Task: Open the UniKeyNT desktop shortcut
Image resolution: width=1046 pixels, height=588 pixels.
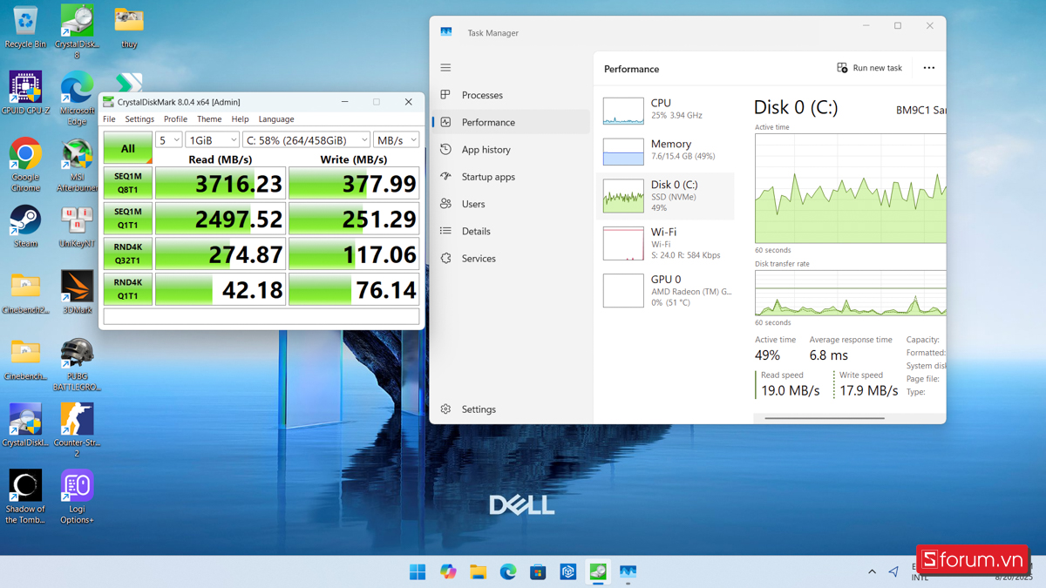Action: coord(77,226)
